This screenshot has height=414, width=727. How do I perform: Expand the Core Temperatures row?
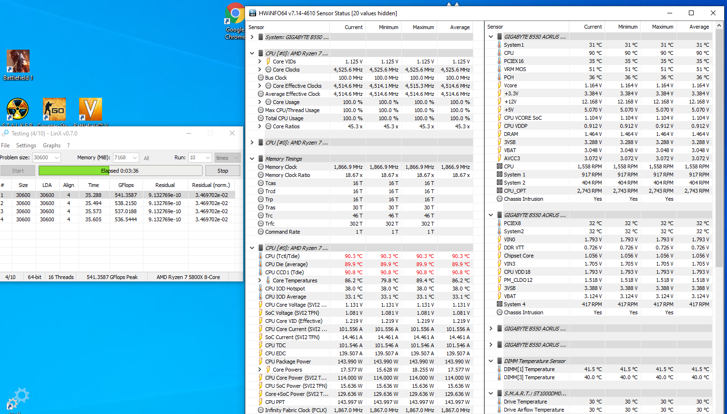click(x=260, y=280)
